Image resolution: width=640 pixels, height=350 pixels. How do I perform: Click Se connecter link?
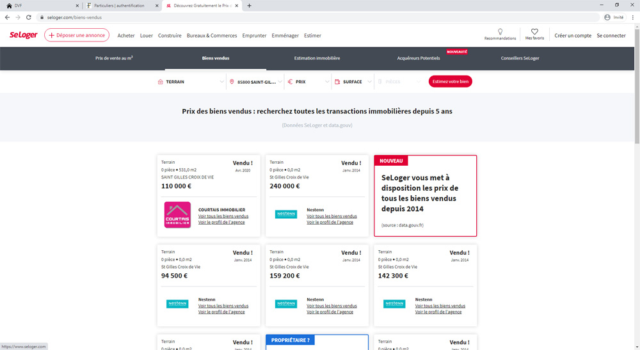(x=611, y=35)
